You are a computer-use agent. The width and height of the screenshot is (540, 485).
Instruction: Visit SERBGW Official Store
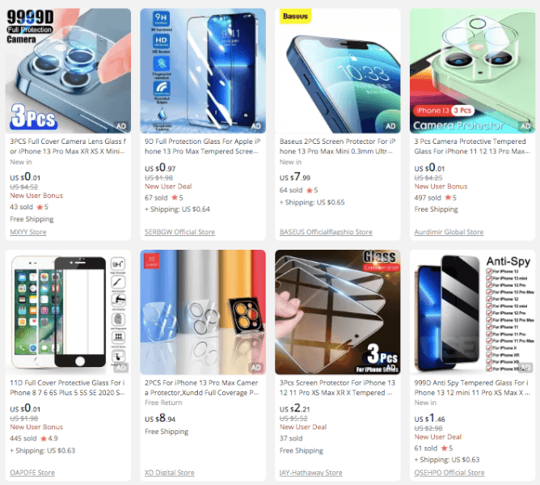[x=179, y=232]
